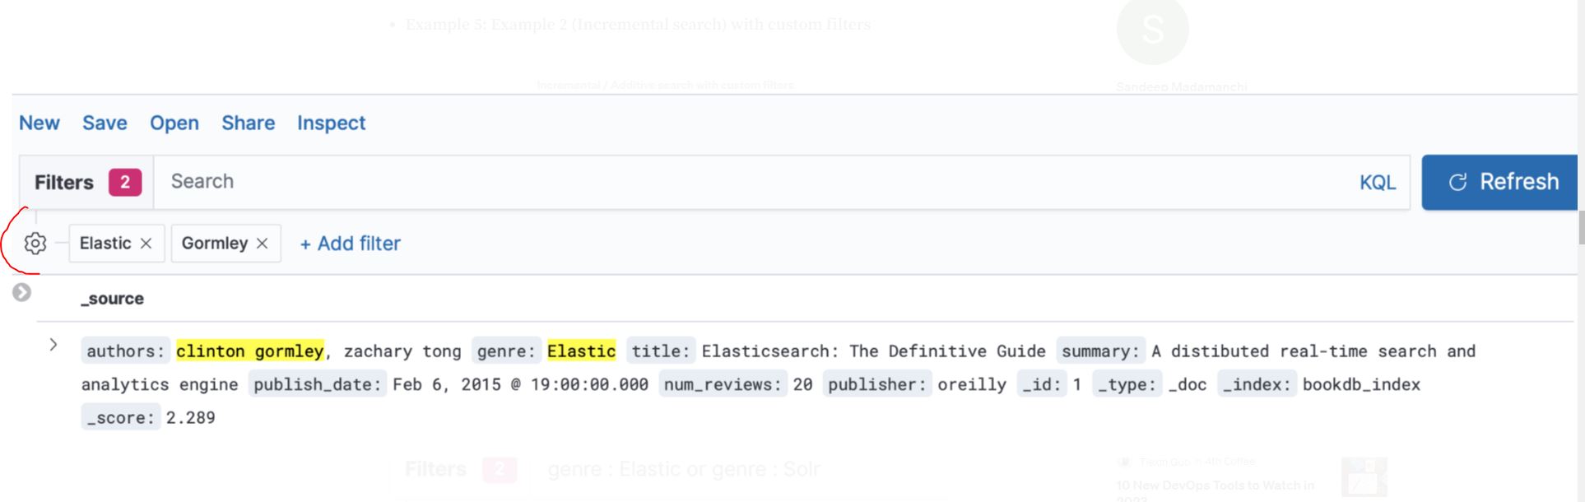Click the _type: field label
Image resolution: width=1585 pixels, height=502 pixels.
1127,384
